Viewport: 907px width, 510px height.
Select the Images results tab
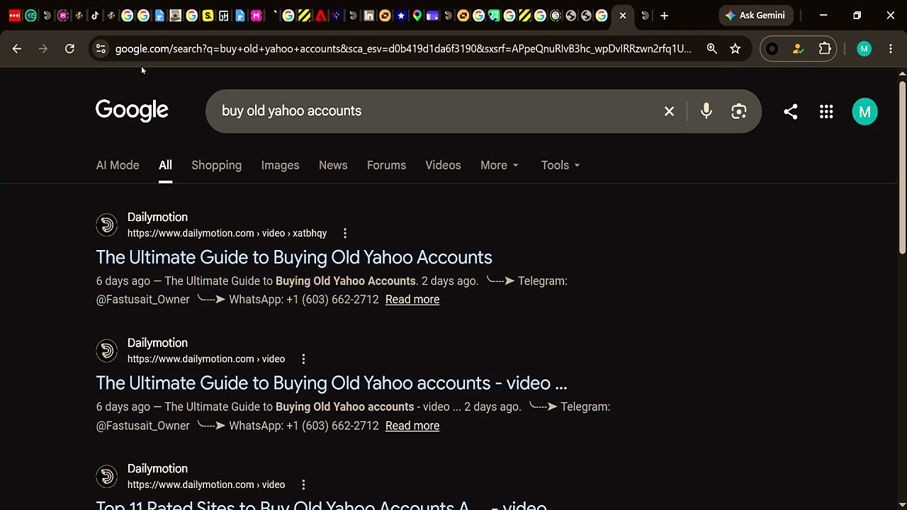(x=280, y=165)
